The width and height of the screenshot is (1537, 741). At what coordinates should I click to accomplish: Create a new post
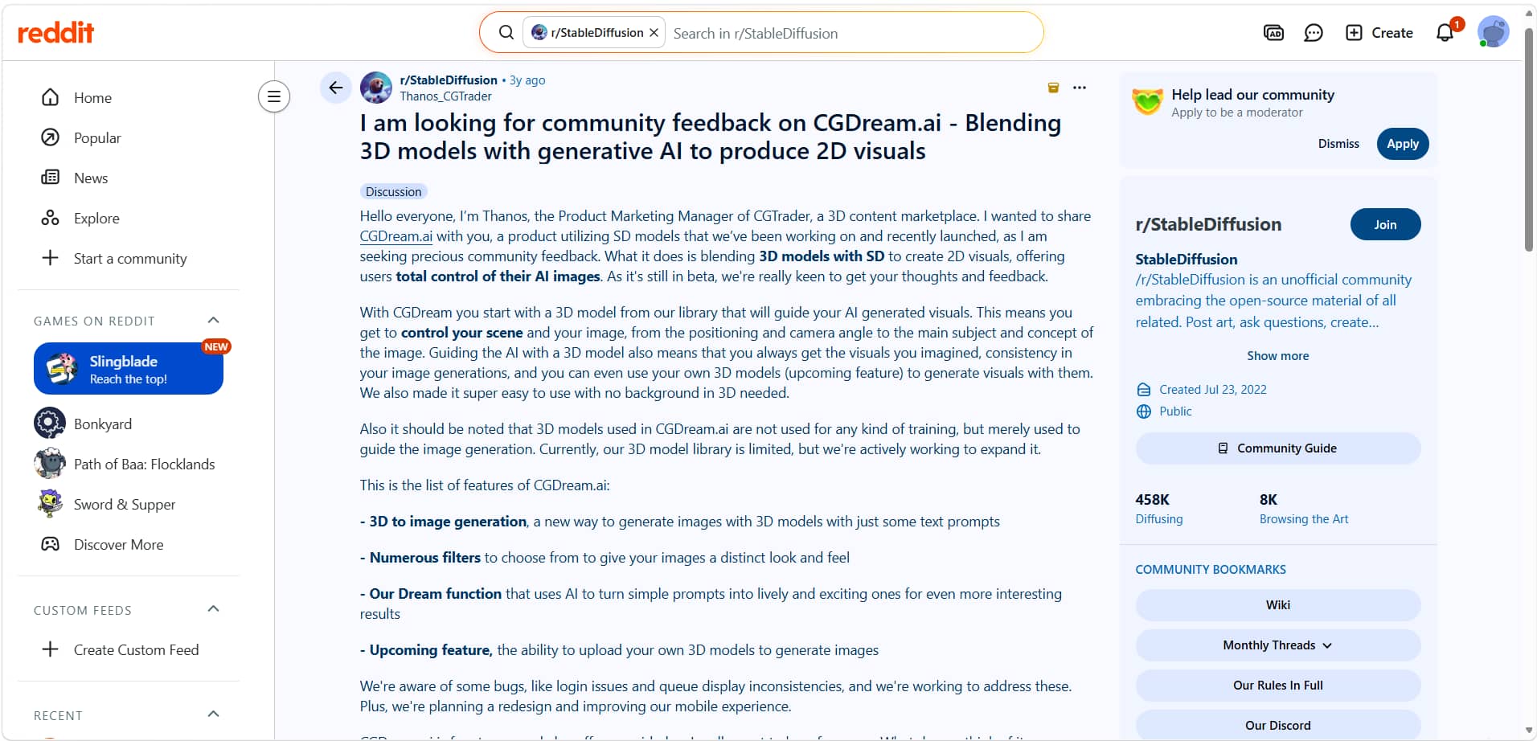pyautogui.click(x=1379, y=32)
